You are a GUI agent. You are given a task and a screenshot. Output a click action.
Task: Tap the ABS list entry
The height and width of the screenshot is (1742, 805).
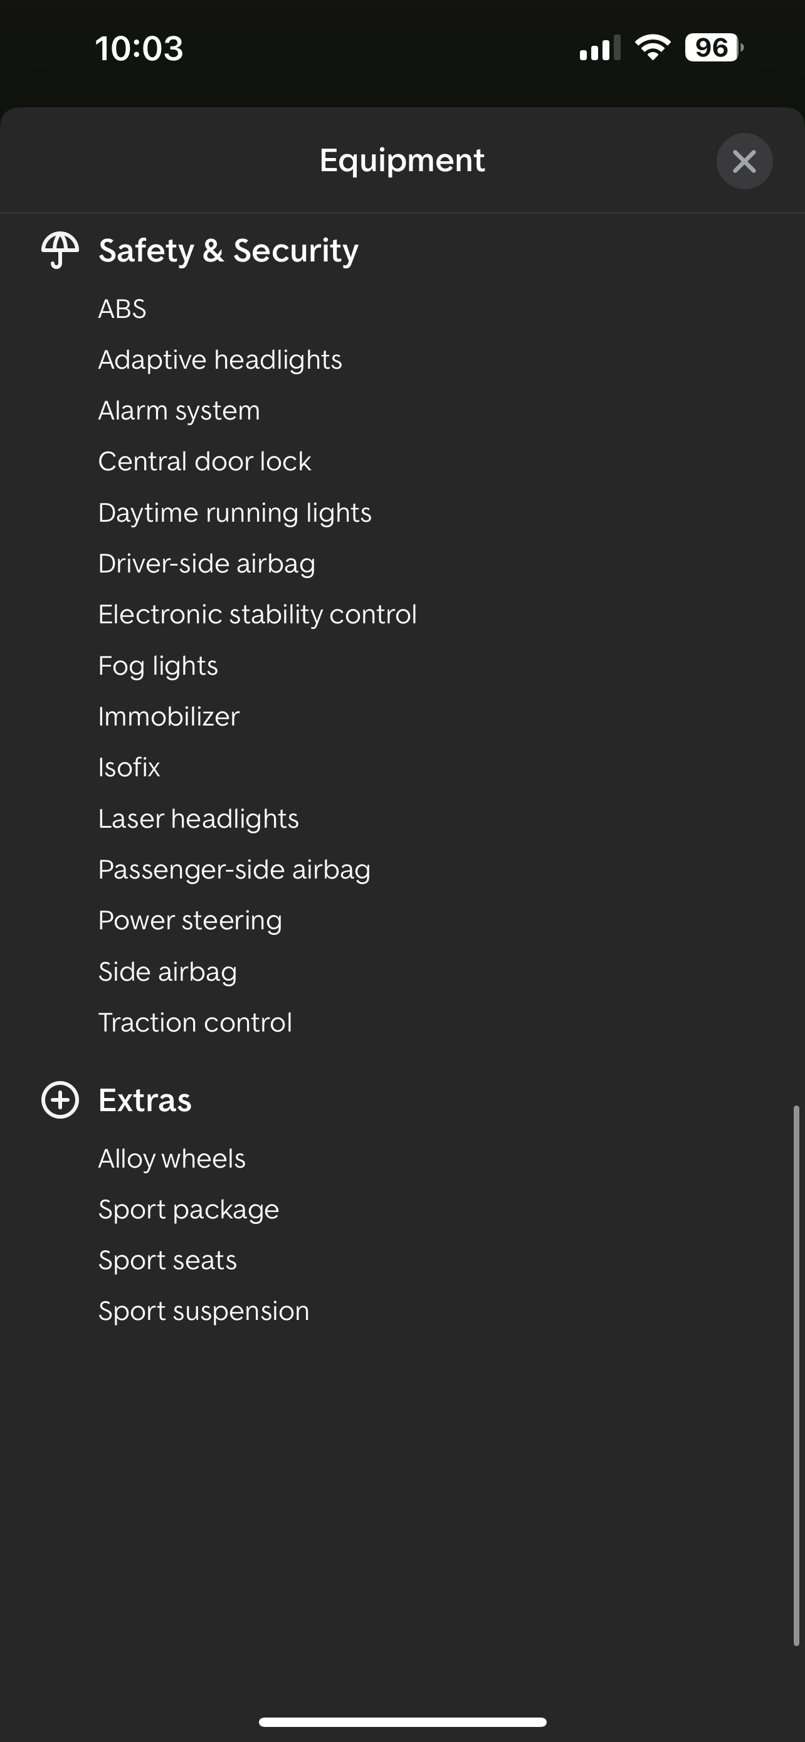click(x=122, y=309)
